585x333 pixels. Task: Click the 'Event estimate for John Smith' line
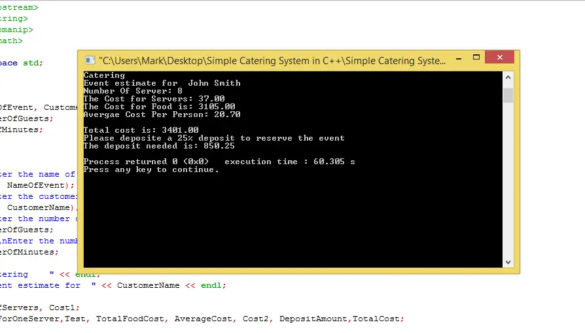coord(162,83)
